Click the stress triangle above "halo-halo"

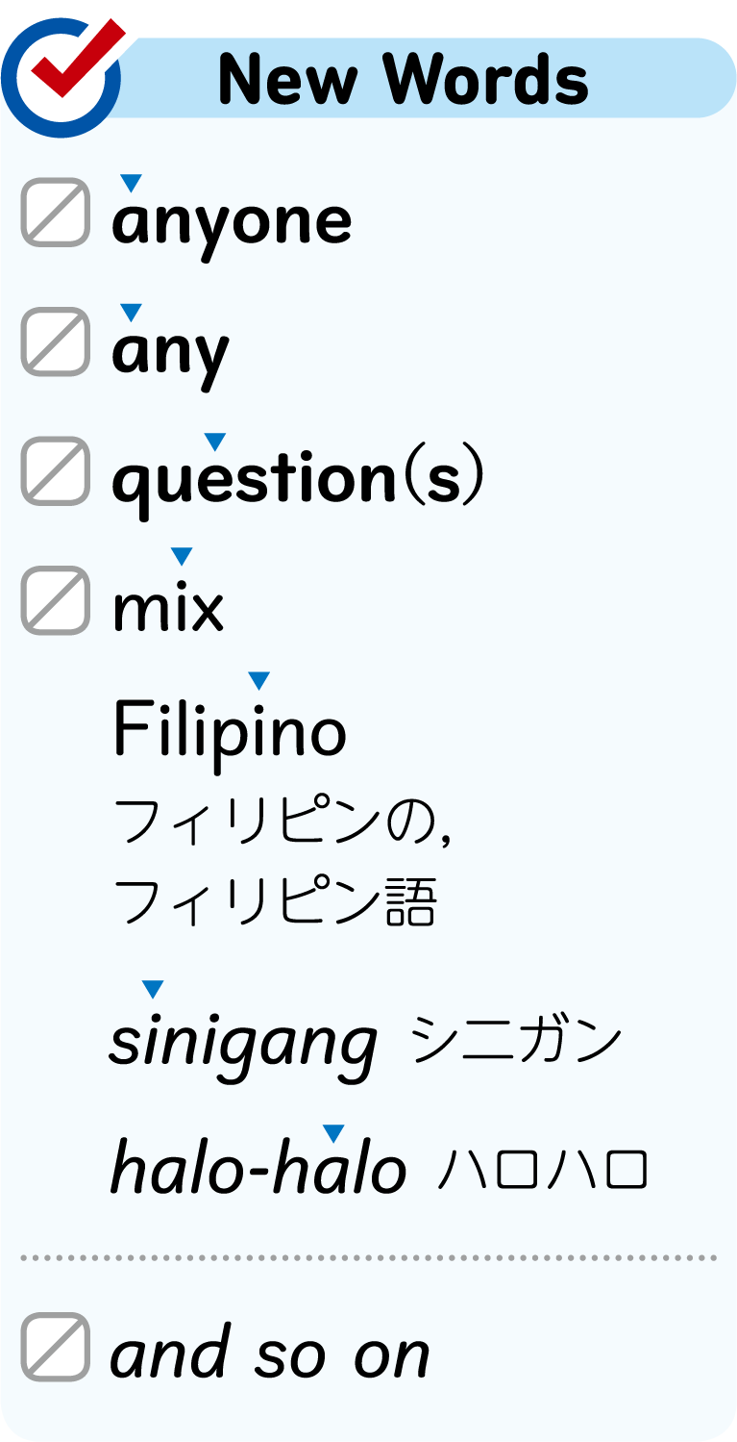pos(333,1133)
